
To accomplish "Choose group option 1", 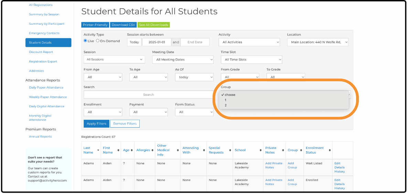I will (284, 100).
